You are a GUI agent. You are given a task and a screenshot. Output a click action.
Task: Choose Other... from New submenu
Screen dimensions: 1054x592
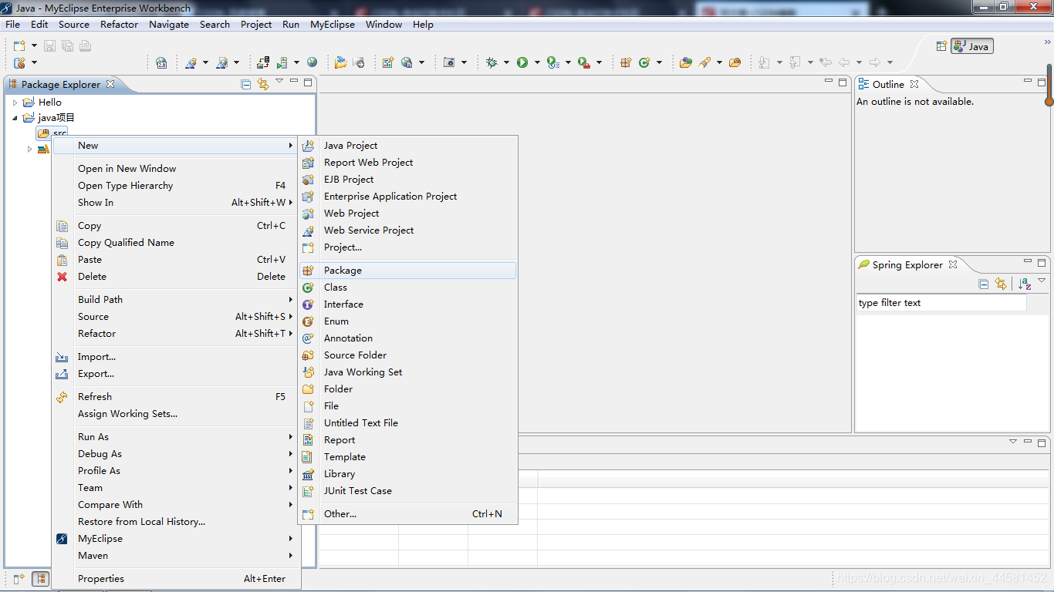pos(407,514)
